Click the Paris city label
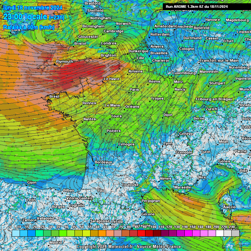251x251 pixels. (x=134, y=90)
